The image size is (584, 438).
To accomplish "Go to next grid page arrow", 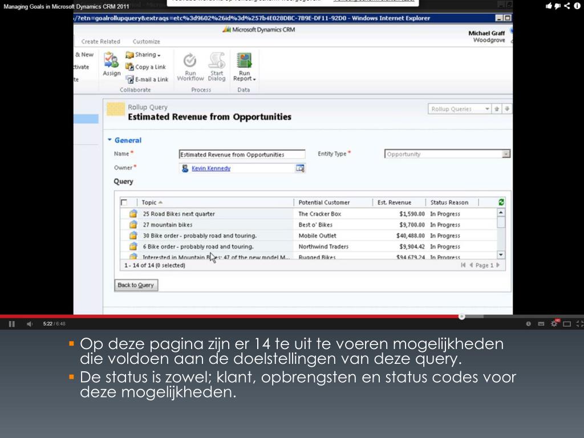I will point(498,265).
